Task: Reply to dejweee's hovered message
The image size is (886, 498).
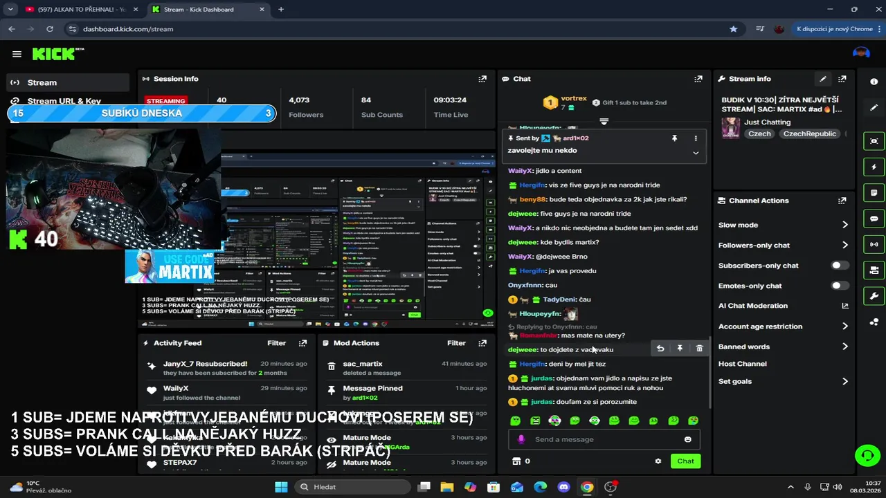Action: 660,349
